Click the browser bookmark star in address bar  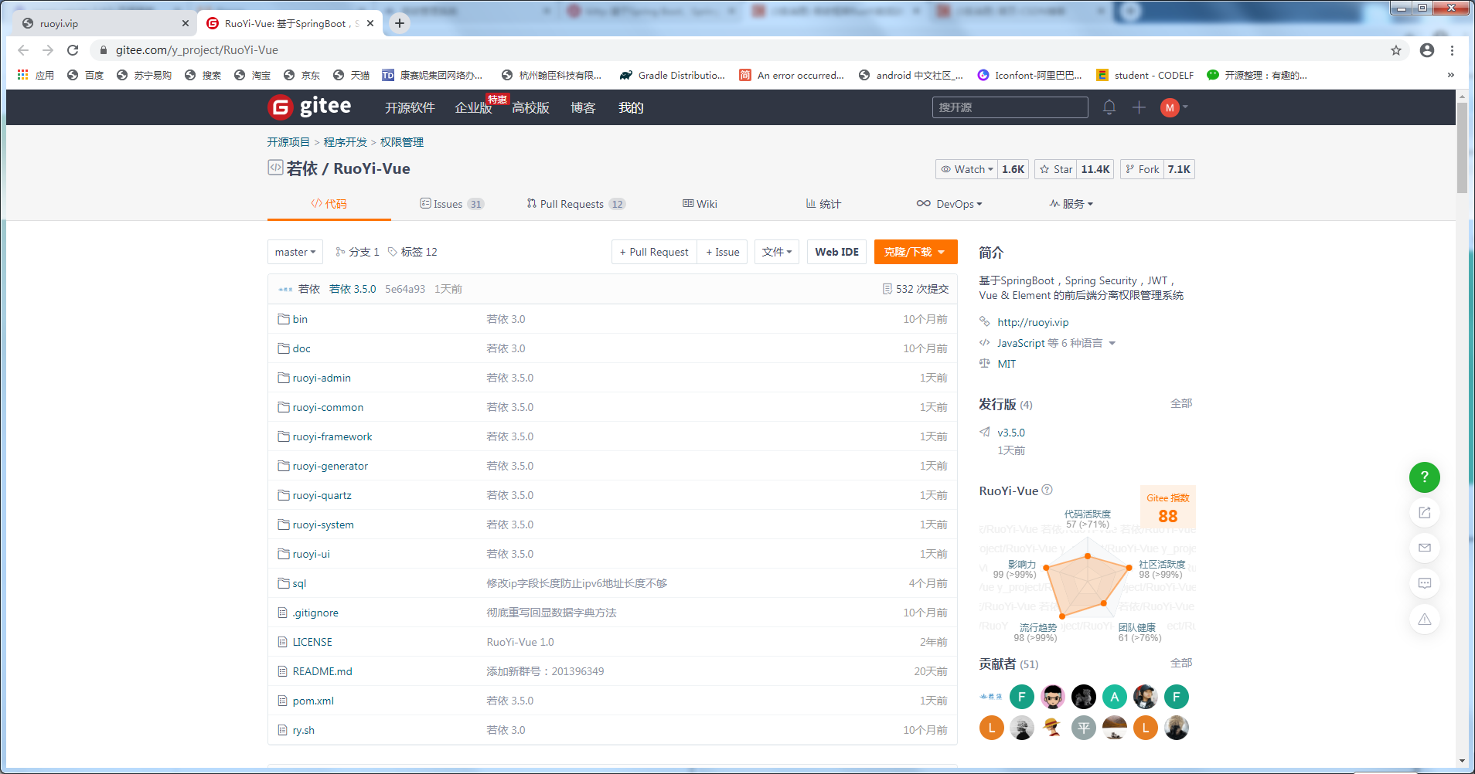1396,49
